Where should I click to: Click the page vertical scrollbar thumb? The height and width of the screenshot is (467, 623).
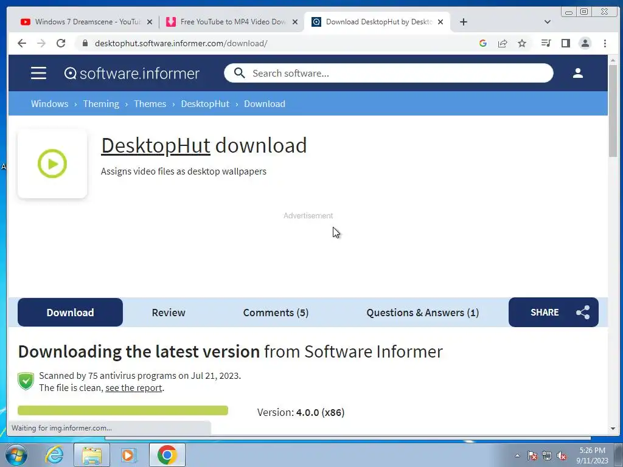pos(613,111)
